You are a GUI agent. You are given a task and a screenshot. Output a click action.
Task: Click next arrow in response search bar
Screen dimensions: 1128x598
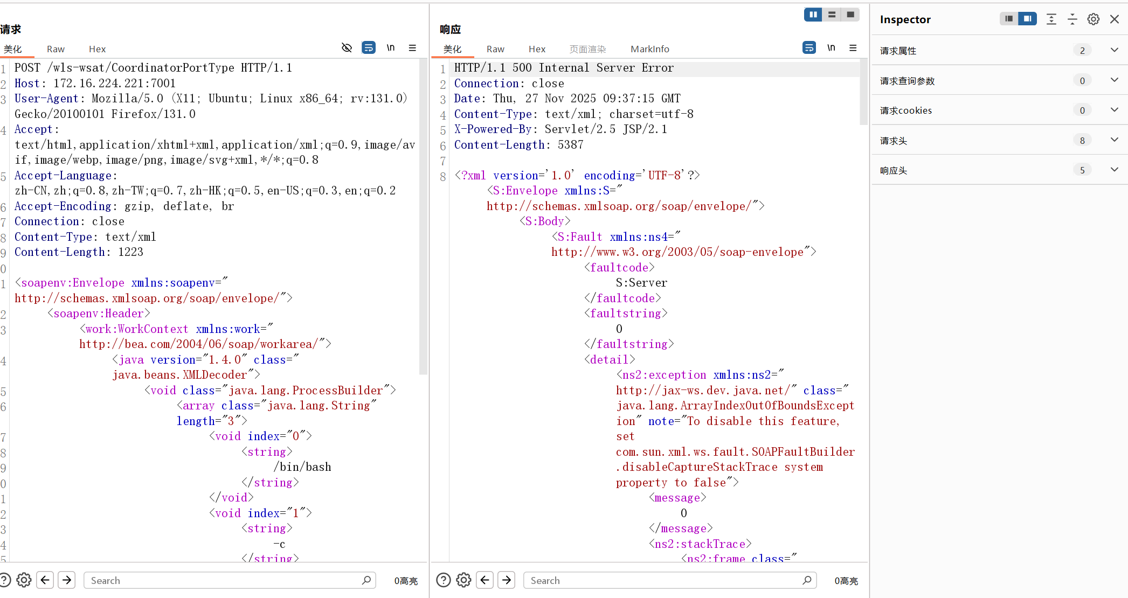[506, 580]
